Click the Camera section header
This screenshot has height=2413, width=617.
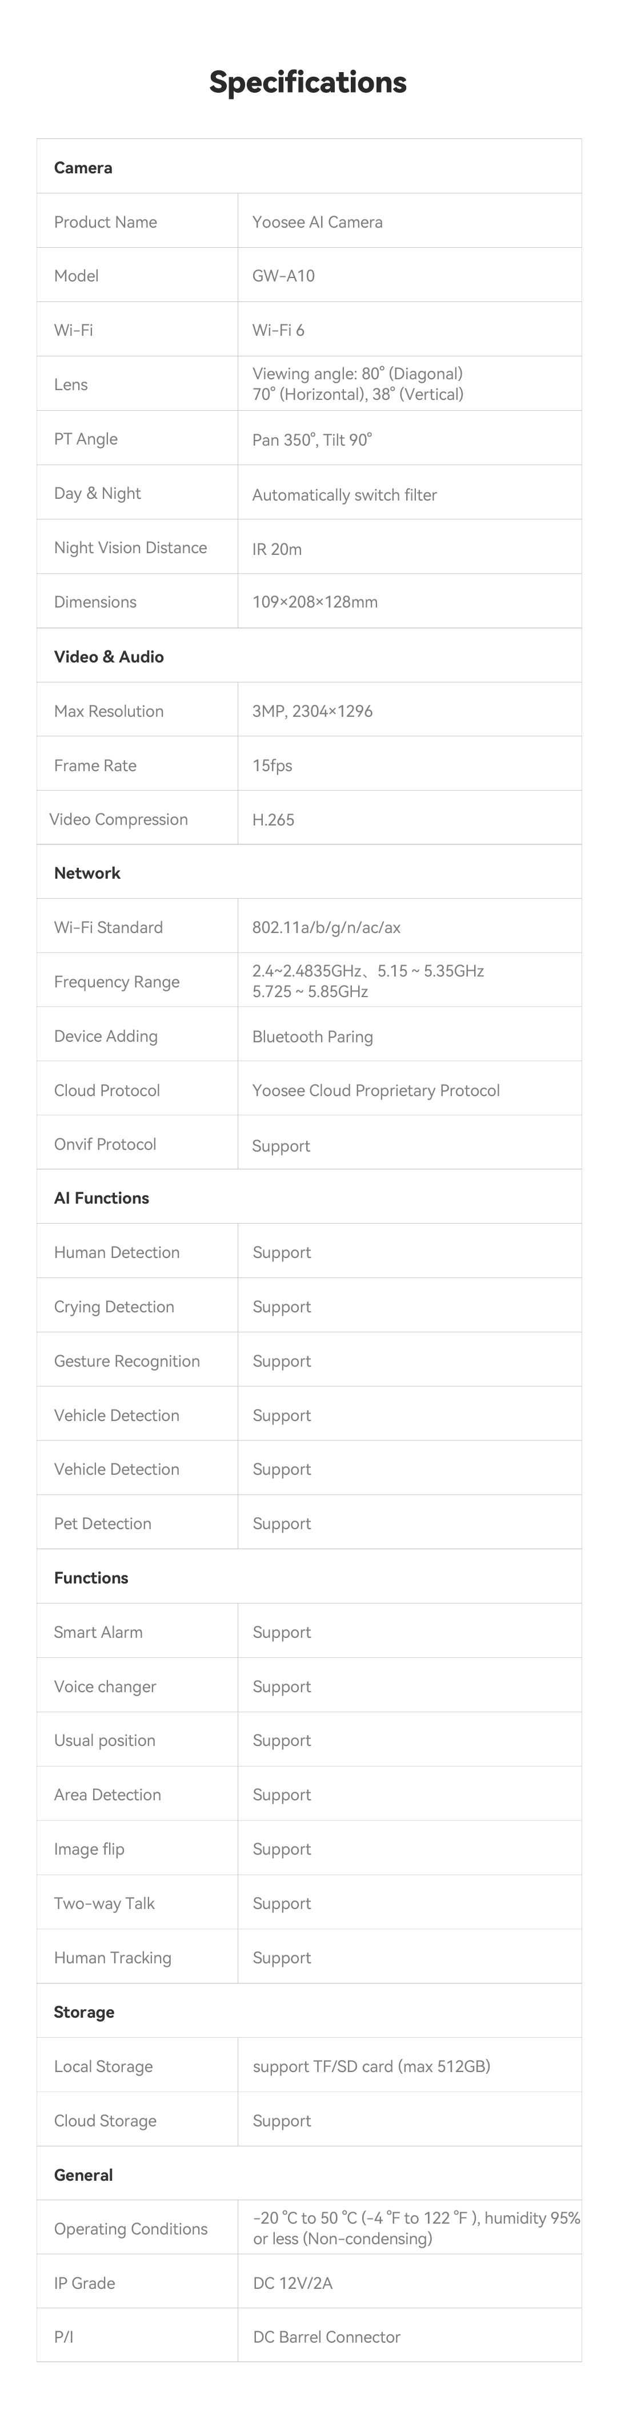coord(83,168)
